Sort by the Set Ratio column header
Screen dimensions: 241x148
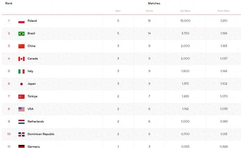[185, 11]
